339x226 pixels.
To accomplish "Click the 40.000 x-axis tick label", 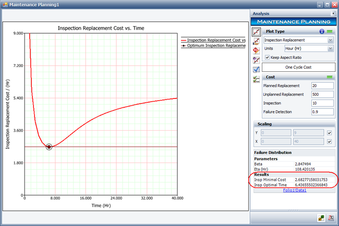I will click(x=177, y=198).
